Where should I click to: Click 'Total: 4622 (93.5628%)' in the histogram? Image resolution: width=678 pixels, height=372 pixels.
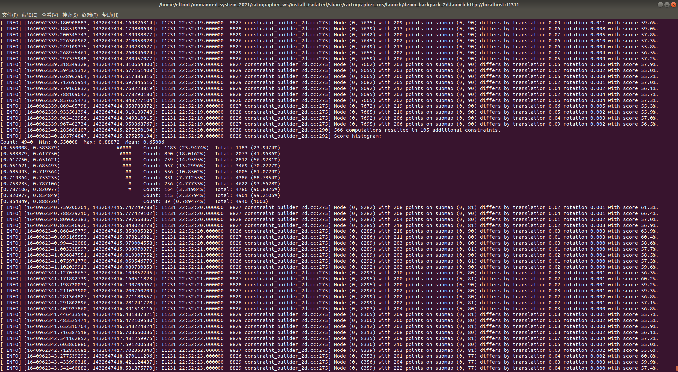click(247, 184)
